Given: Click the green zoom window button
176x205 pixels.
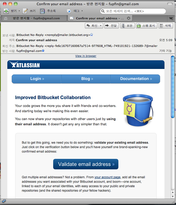Looking at the screenshot, I should (16, 4).
